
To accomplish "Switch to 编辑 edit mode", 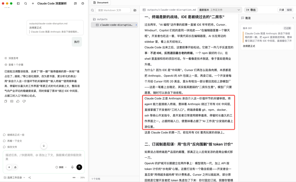I will coord(289,10).
